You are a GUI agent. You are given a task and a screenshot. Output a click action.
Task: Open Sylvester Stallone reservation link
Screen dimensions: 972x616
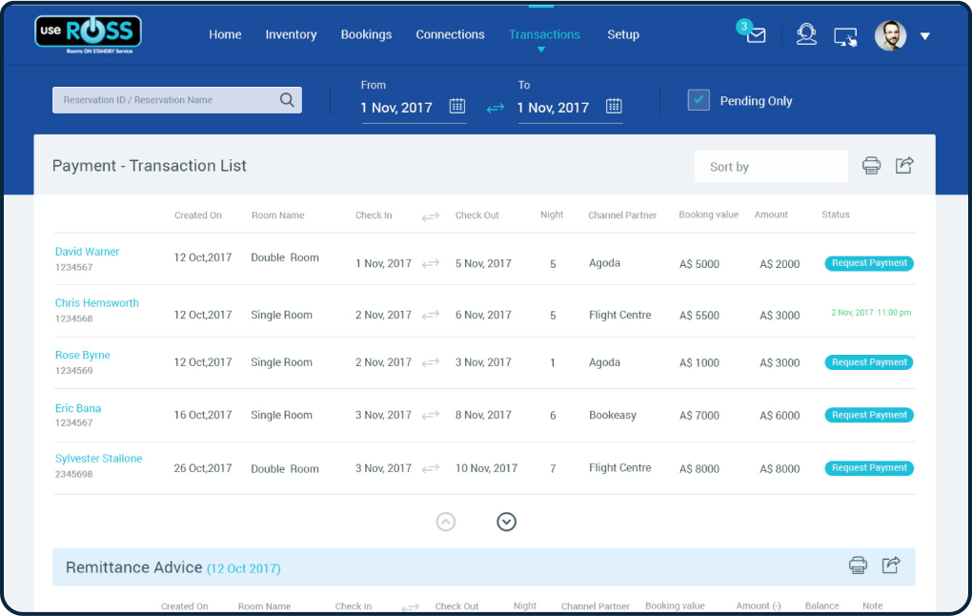click(x=98, y=459)
